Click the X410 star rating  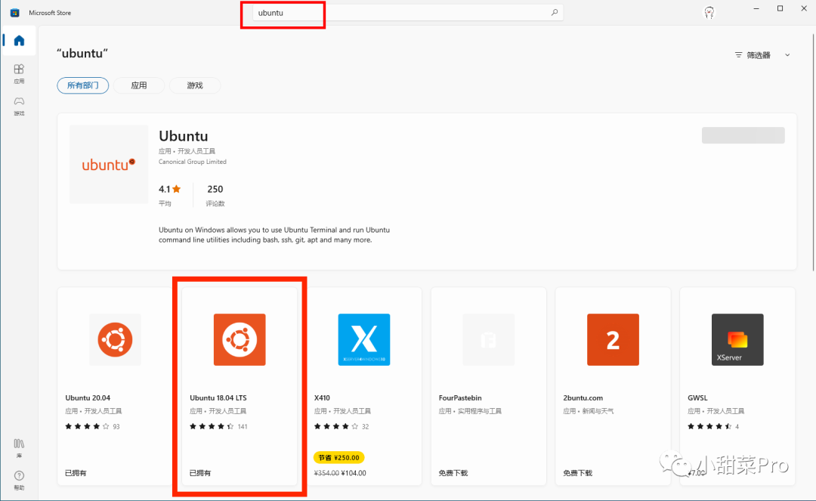click(335, 427)
